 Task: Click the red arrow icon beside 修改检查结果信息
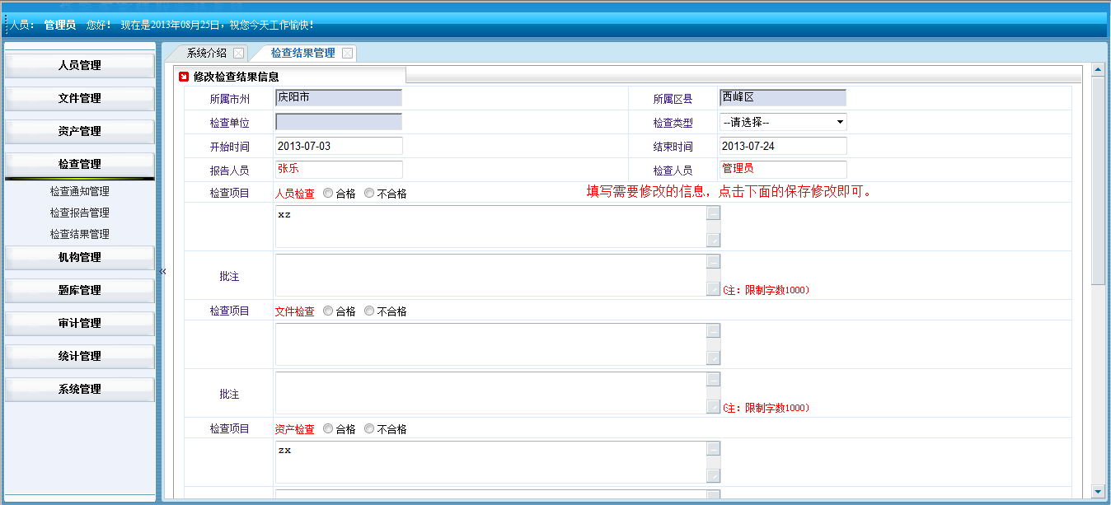click(x=184, y=77)
